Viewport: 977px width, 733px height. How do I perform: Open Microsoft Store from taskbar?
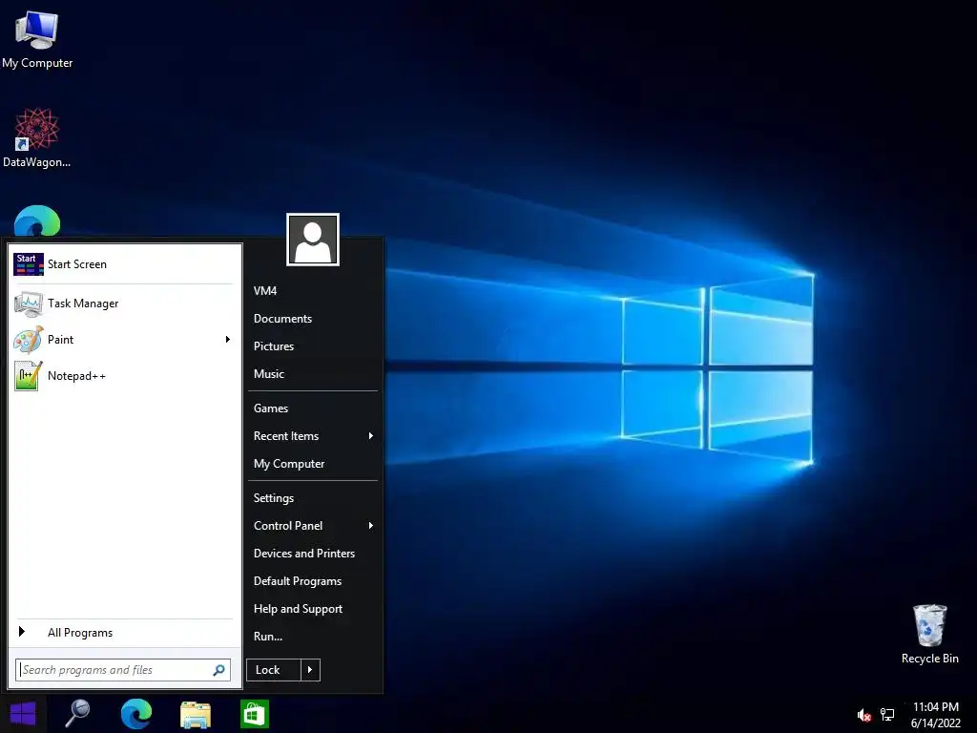pos(254,714)
